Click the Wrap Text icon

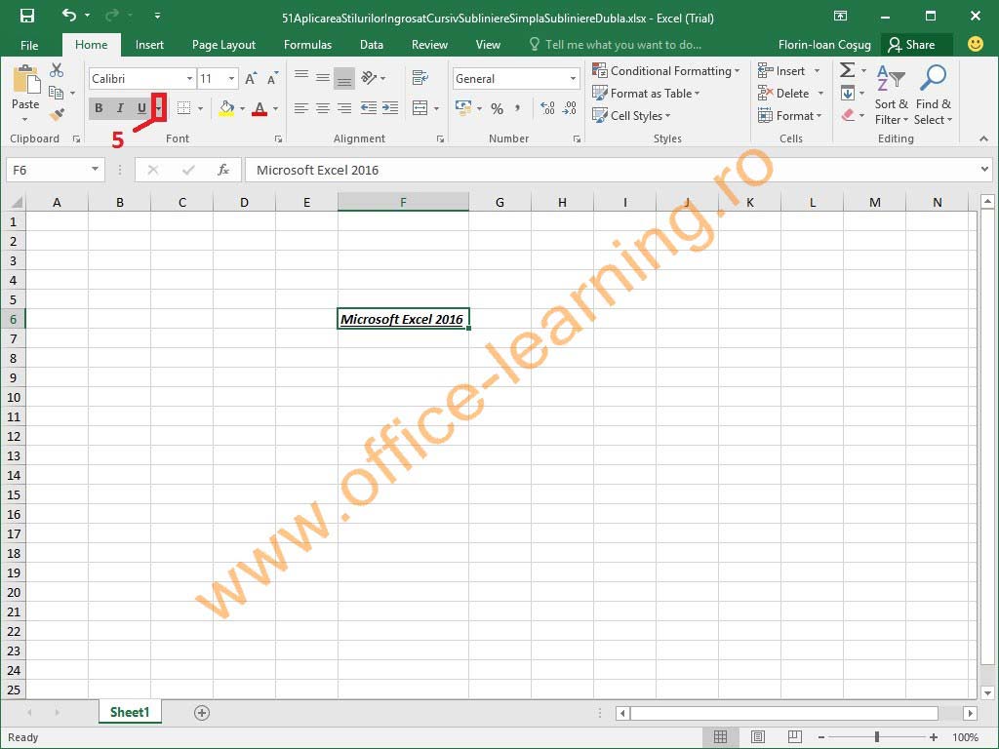[420, 78]
